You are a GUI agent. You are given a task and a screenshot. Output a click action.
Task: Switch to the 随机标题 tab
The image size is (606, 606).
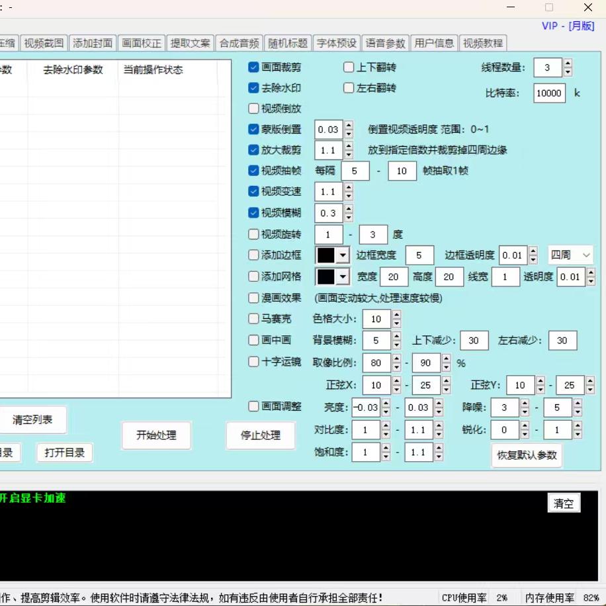(x=288, y=43)
